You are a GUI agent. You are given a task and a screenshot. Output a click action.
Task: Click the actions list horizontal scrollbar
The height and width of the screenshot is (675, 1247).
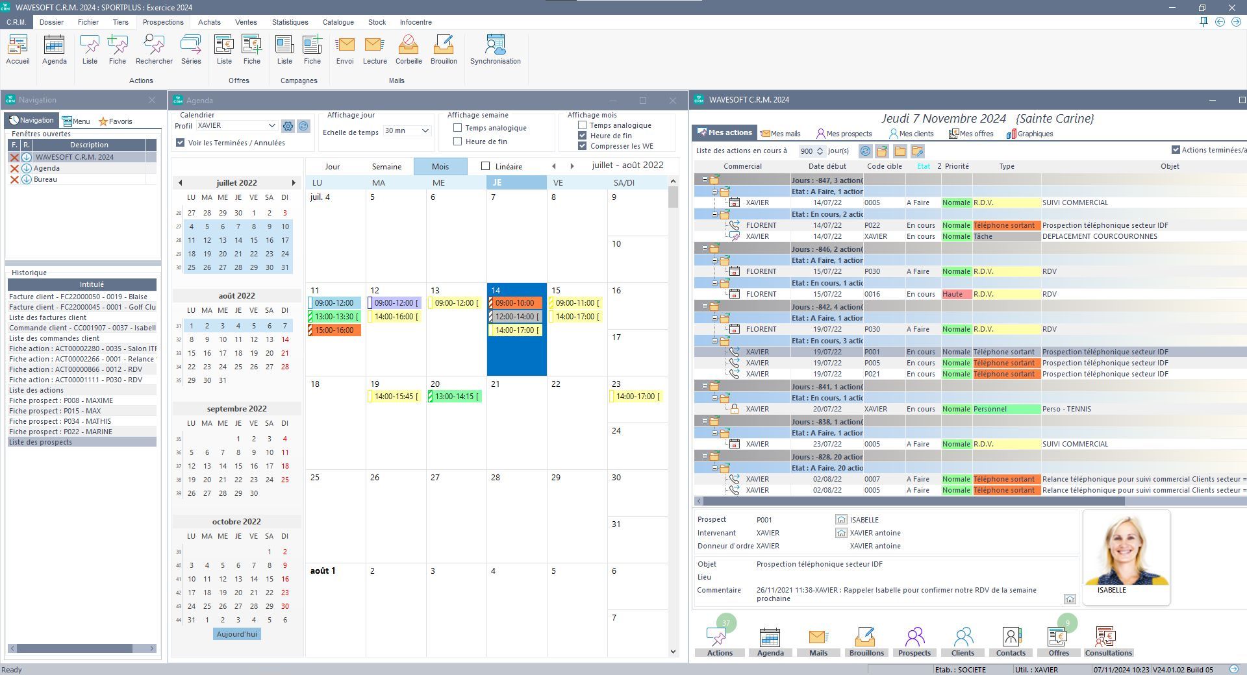pos(914,501)
